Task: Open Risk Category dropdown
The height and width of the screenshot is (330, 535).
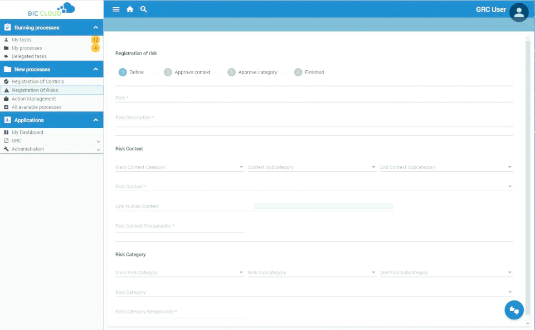Action: pos(314,293)
